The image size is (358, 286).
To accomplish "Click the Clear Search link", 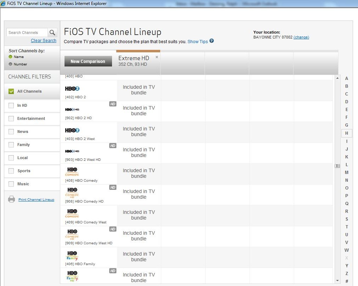I will point(43,41).
